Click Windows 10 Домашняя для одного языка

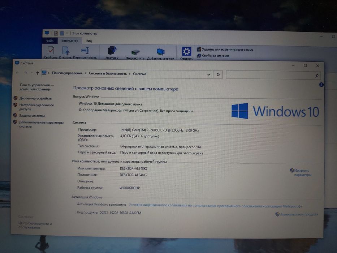coord(110,104)
